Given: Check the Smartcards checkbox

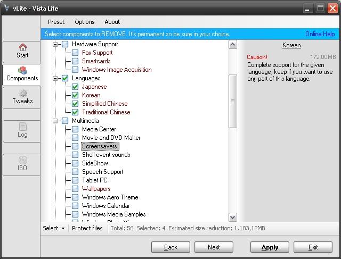Looking at the screenshot, I should coord(75,61).
